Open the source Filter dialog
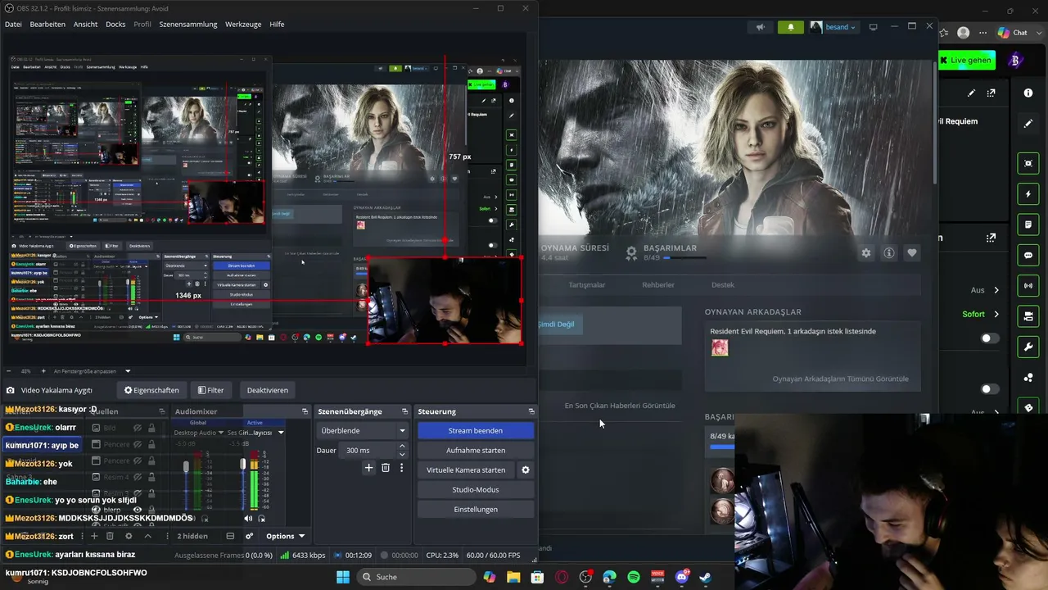 coord(210,390)
